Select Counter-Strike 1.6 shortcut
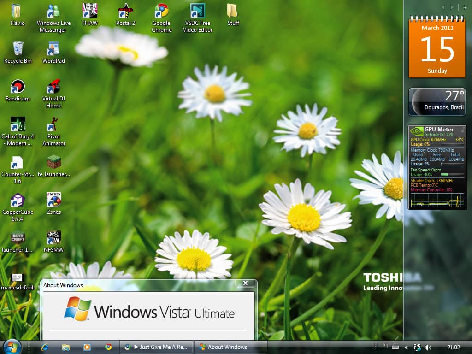The height and width of the screenshot is (354, 472). (x=17, y=170)
